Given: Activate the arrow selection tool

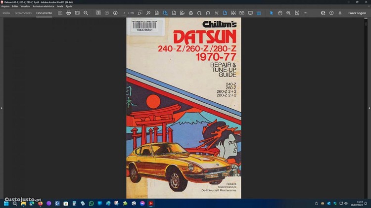Looking at the screenshot, I should (271, 13).
